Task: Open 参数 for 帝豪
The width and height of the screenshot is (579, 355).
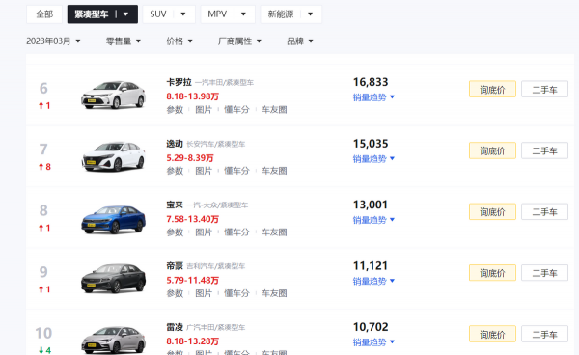Action: (x=175, y=293)
